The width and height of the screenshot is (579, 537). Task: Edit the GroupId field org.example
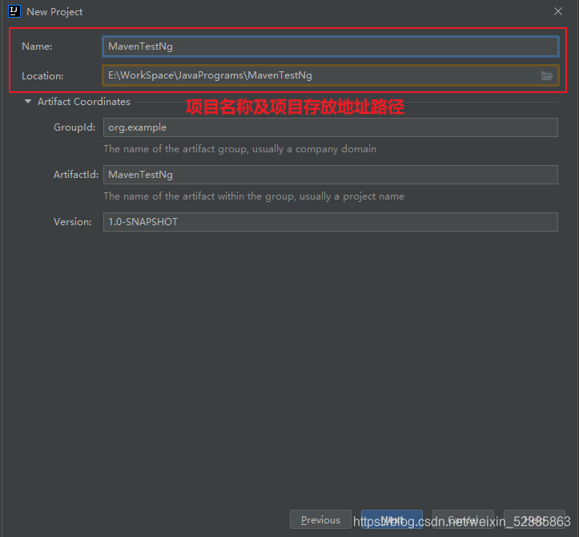[331, 127]
